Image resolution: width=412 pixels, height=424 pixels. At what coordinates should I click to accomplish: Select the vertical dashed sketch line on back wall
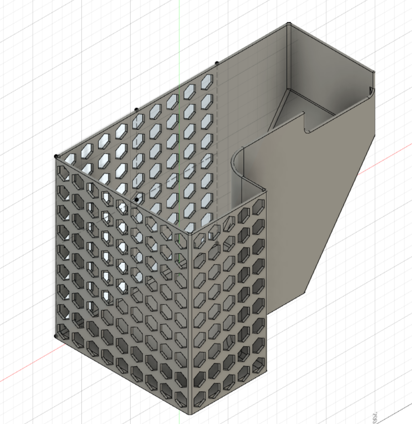217,152
